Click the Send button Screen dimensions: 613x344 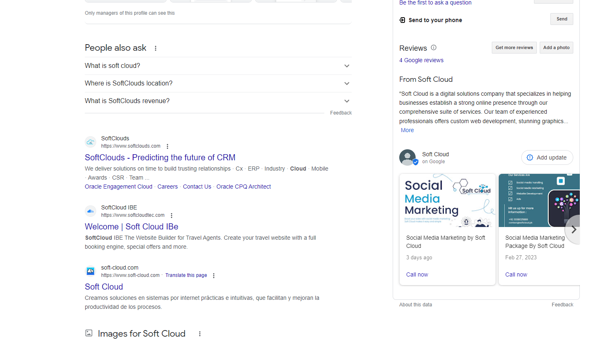tap(562, 19)
